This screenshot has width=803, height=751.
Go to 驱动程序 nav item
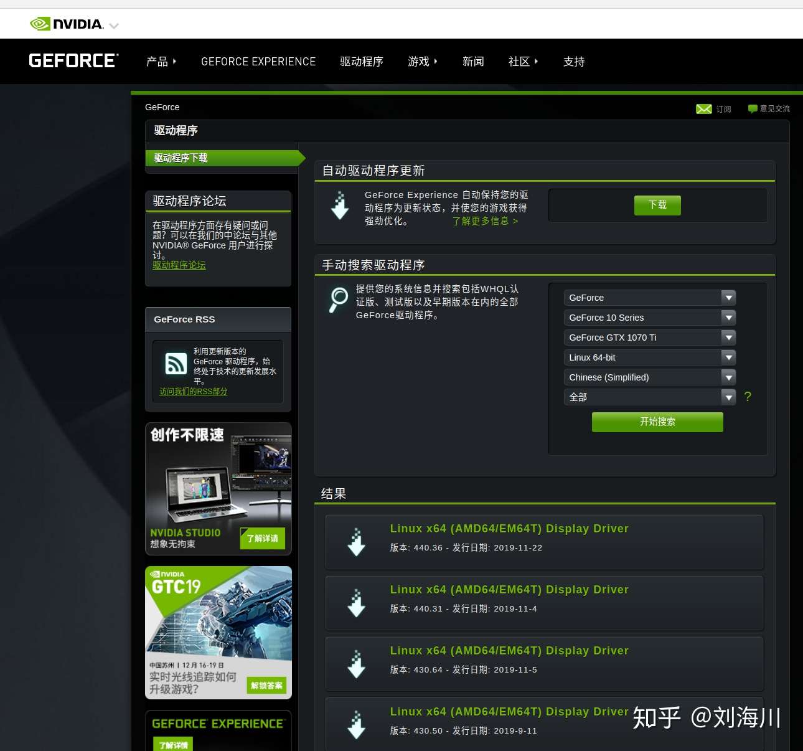(362, 62)
